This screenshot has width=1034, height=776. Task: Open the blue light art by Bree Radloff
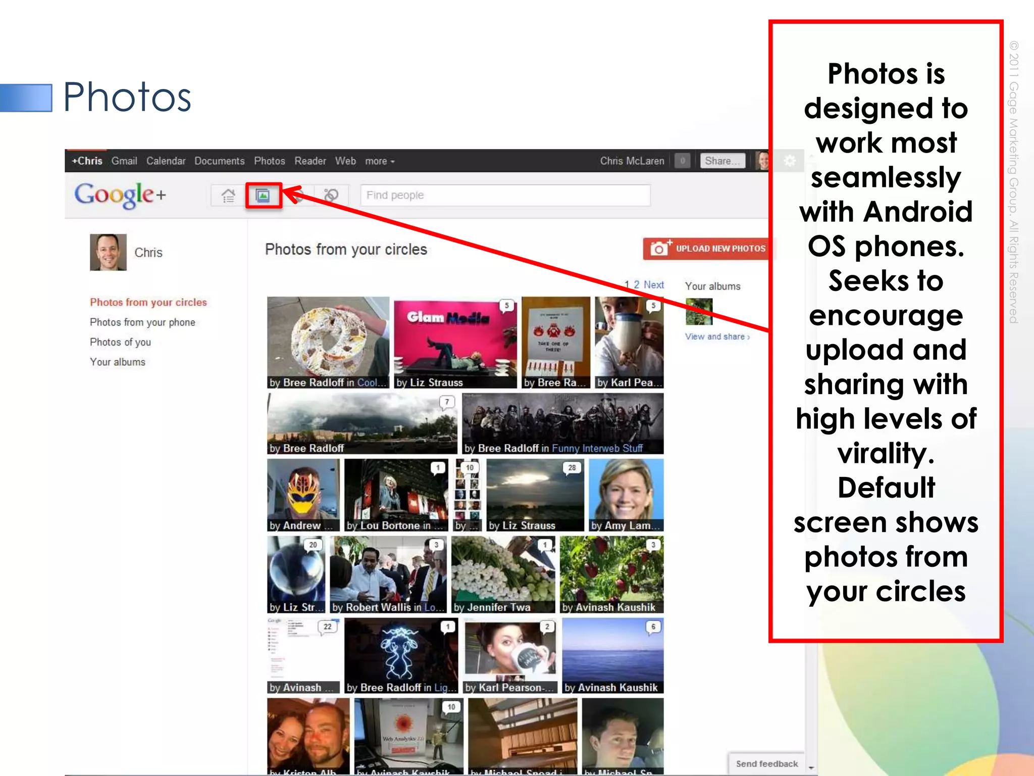tap(401, 656)
